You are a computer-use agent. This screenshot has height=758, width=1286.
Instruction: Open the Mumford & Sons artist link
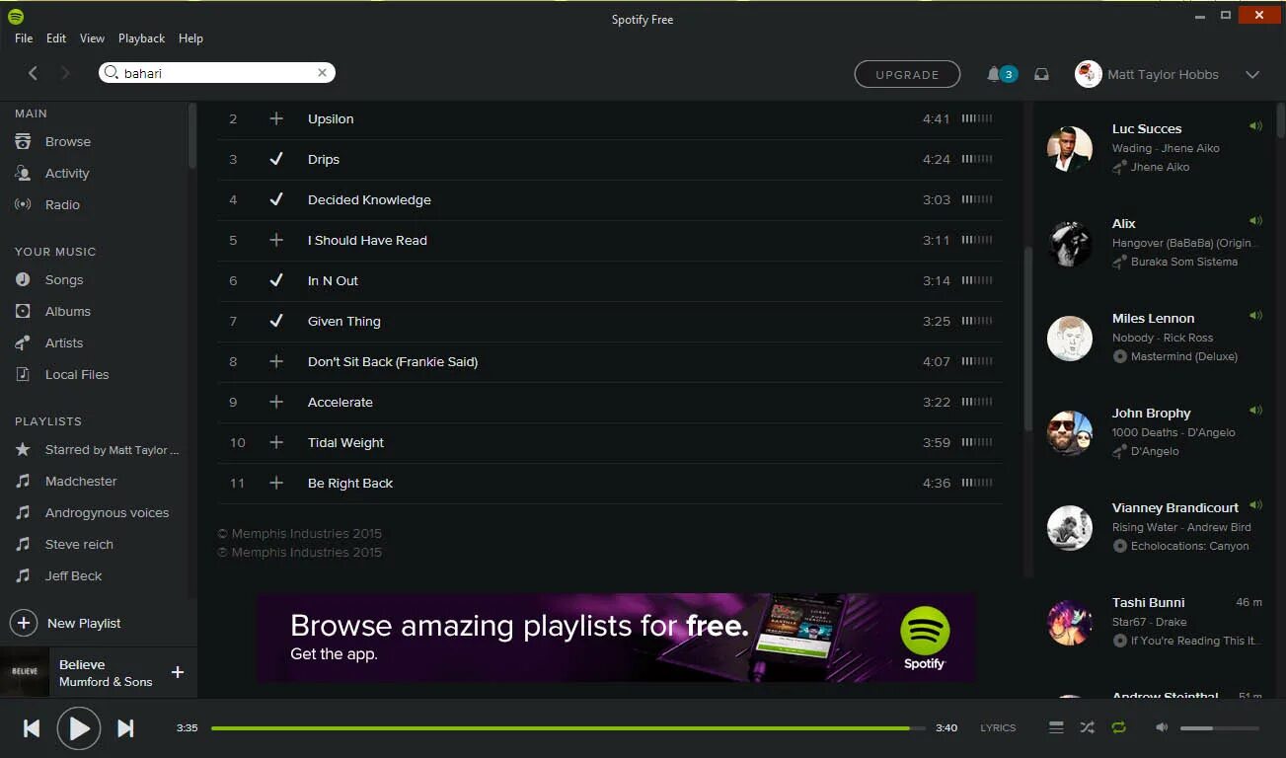(x=106, y=682)
